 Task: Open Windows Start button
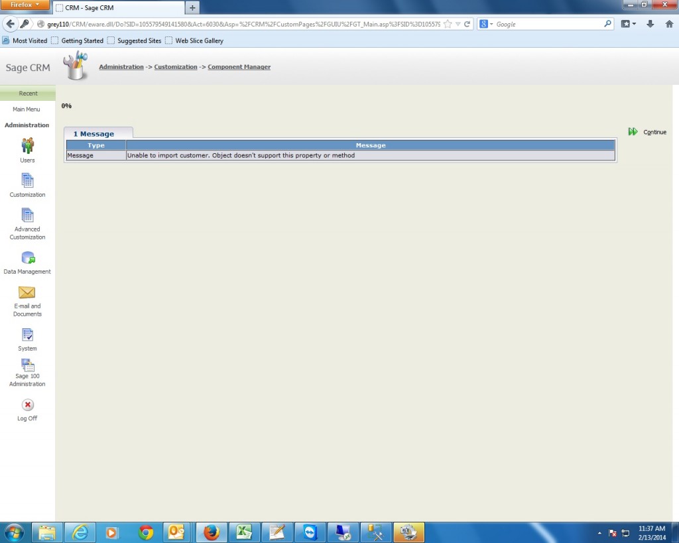[x=15, y=532]
